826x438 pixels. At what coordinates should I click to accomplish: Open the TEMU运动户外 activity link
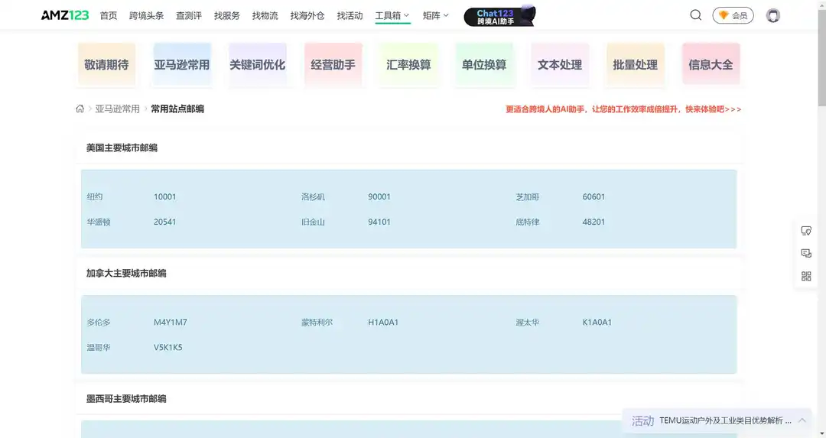click(x=725, y=420)
